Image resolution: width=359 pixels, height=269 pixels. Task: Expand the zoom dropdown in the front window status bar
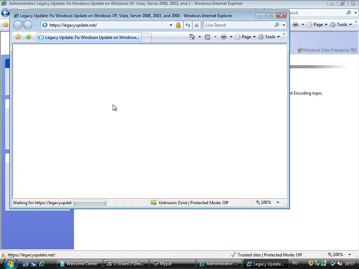(278, 202)
